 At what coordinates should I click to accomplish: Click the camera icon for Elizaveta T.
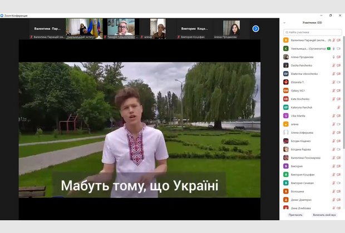point(338,82)
